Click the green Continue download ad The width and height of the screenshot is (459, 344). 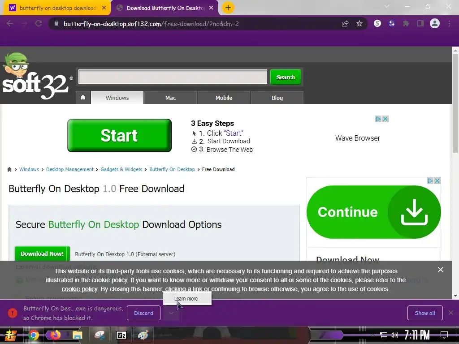(373, 212)
